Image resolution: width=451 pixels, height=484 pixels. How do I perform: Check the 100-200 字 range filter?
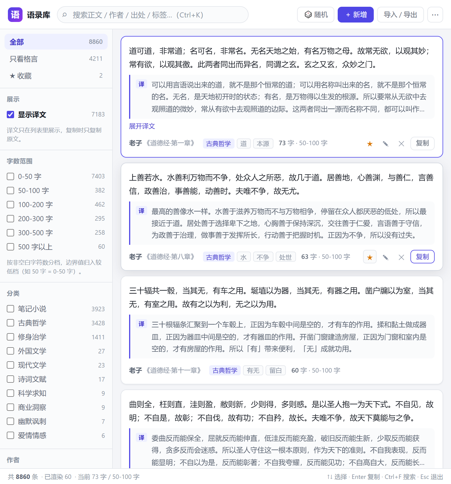click(10, 205)
